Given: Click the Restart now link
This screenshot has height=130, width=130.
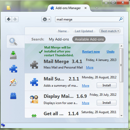Looking at the screenshot, I should pos(91,52).
